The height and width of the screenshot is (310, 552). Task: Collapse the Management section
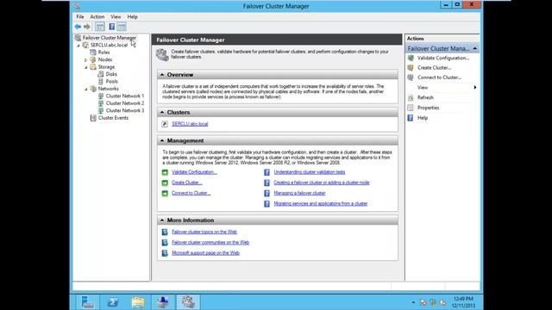[162, 140]
